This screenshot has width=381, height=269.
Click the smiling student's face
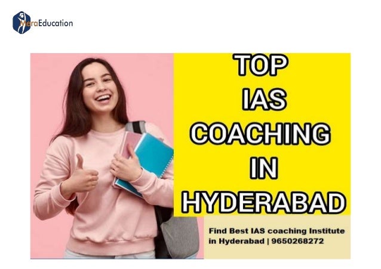click(x=100, y=88)
